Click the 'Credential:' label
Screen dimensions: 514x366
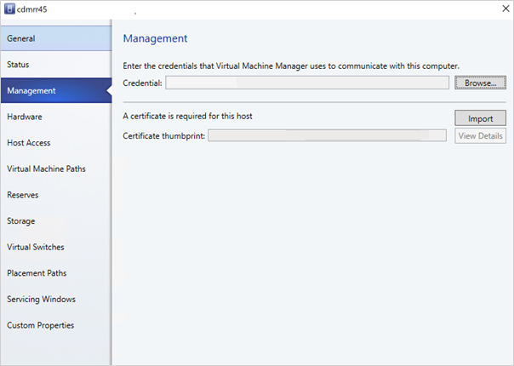[x=142, y=83]
